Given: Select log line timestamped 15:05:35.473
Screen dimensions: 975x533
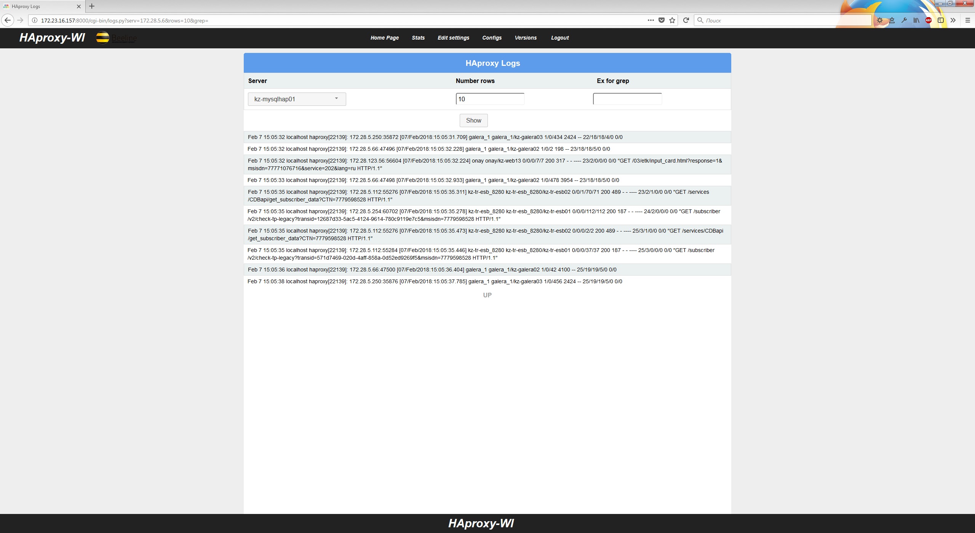Looking at the screenshot, I should pos(487,235).
